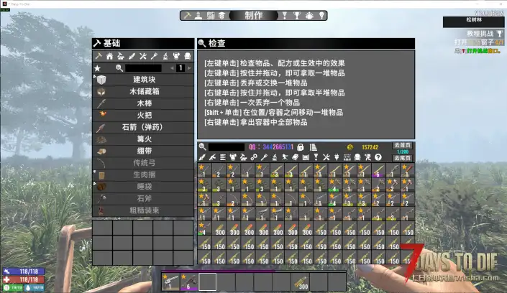Image resolution: width=507 pixels, height=293 pixels.
Task: Select the 石斧 recipe
Action: pyautogui.click(x=143, y=199)
